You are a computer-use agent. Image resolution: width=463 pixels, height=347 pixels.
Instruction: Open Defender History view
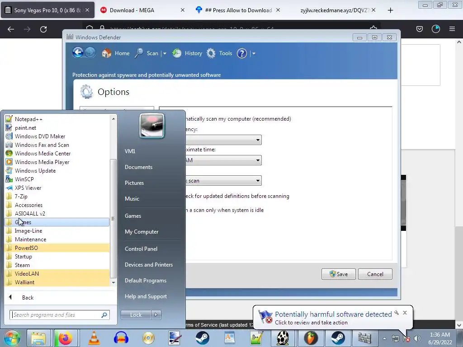[187, 53]
